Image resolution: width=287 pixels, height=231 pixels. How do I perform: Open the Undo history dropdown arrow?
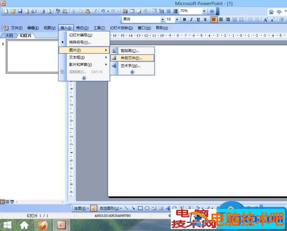click(108, 11)
